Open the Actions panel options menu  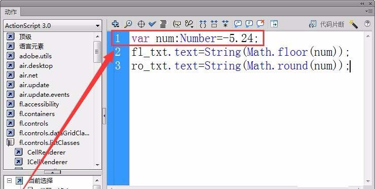pyautogui.click(x=369, y=11)
